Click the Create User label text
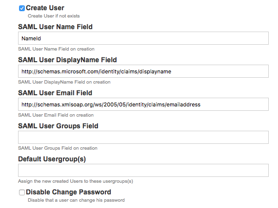Screen dimensions: 278x208 (45, 8)
